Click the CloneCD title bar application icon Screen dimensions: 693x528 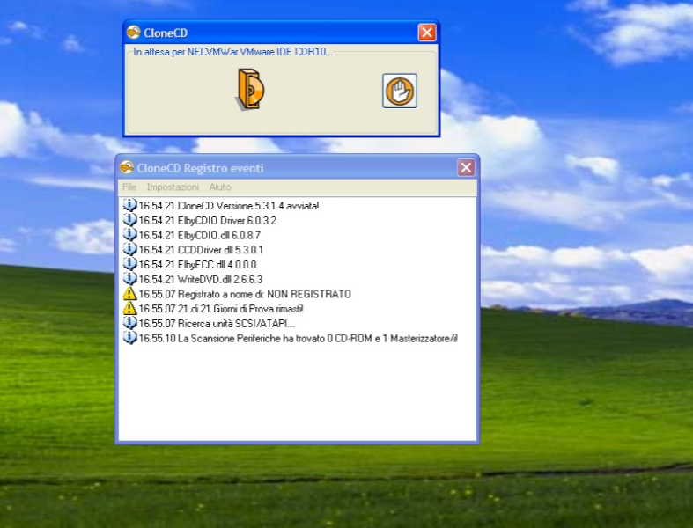pyautogui.click(x=134, y=33)
